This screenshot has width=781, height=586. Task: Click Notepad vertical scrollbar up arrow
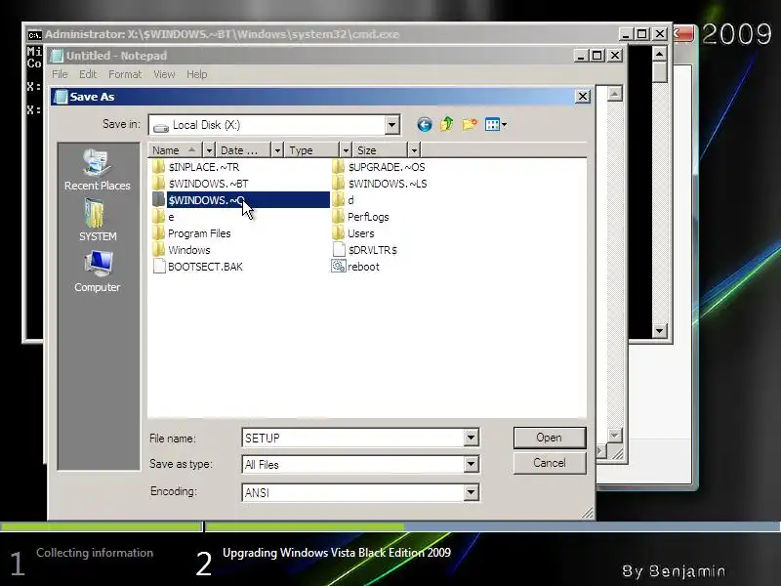pos(615,94)
